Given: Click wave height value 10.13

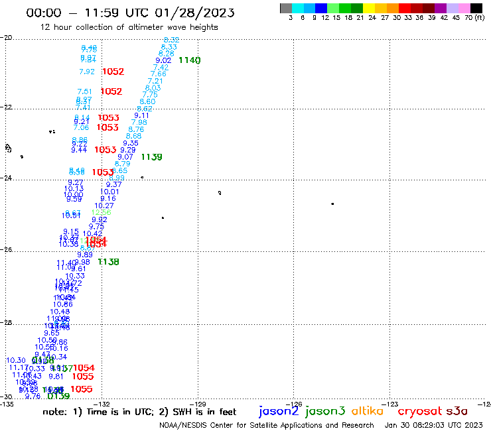Looking at the screenshot, I should point(74,188).
